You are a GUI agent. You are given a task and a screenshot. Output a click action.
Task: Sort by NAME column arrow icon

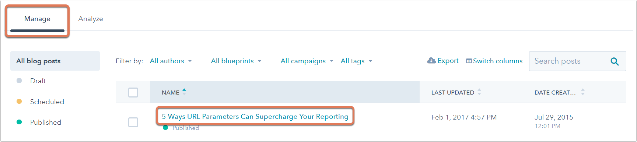point(184,92)
